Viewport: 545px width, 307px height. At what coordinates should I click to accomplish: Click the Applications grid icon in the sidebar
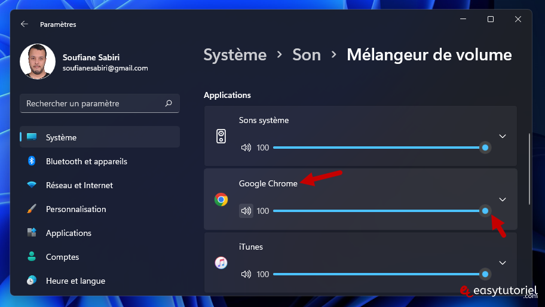(x=32, y=232)
